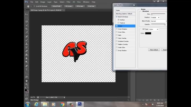The width and height of the screenshot is (191, 107).
Task: Open Internet Explorer from the taskbar
Action: [x=36, y=104]
